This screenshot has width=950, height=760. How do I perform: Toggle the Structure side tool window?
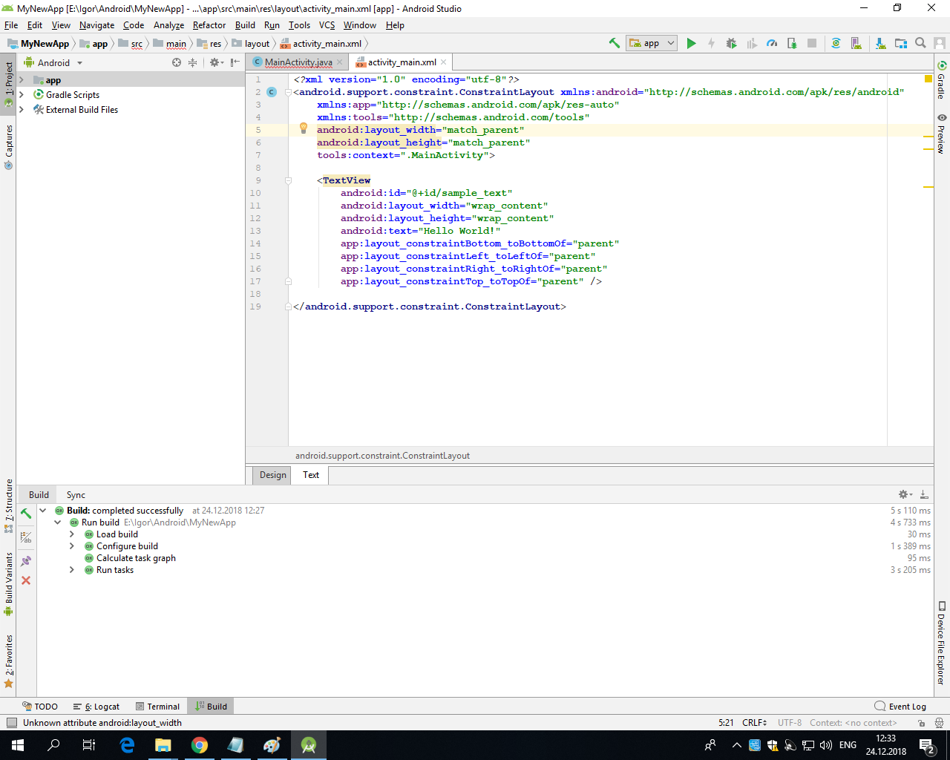click(9, 505)
